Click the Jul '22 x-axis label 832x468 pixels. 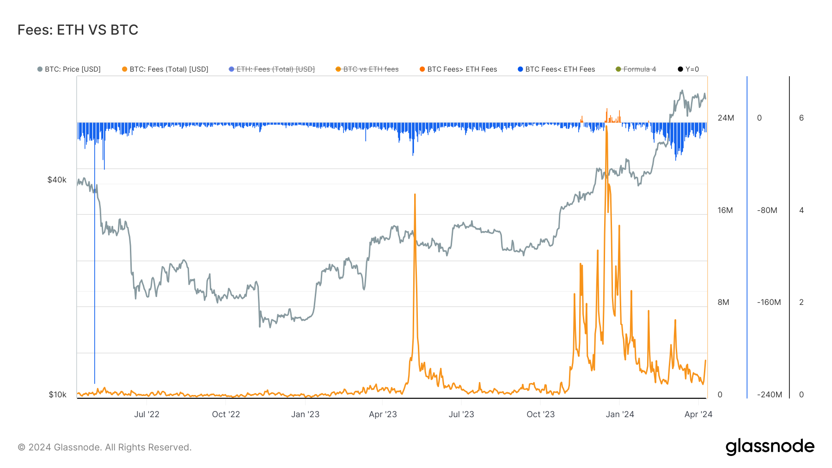pos(147,414)
